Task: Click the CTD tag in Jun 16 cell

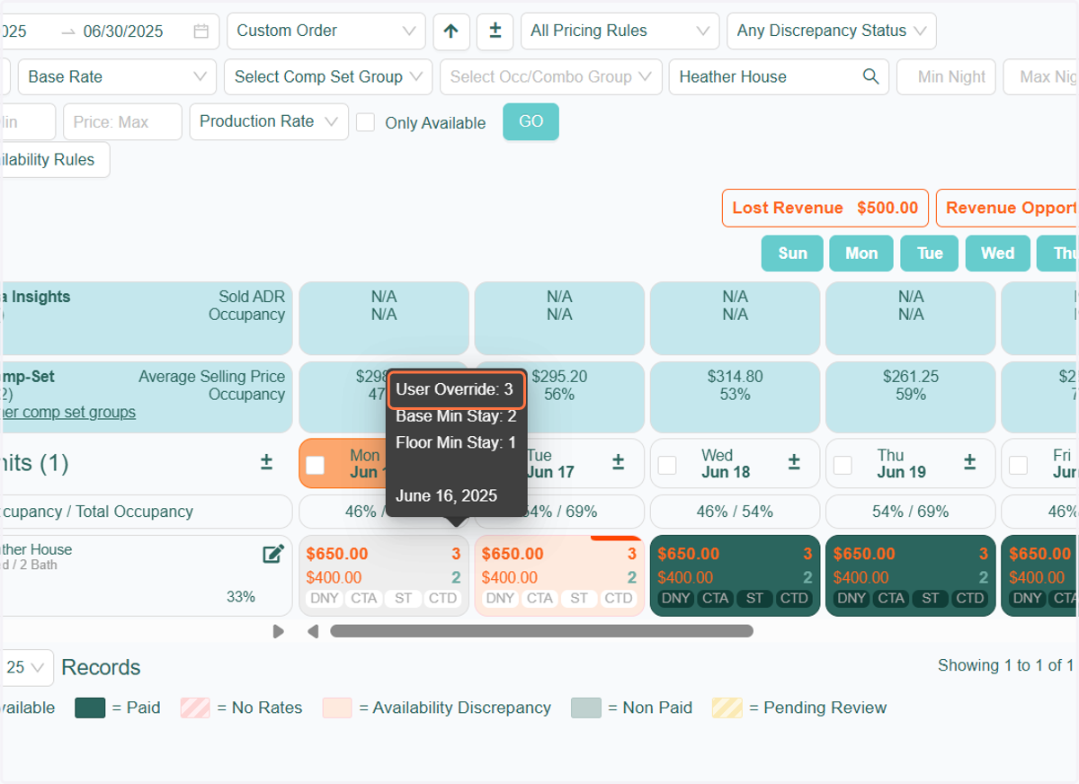Action: pyautogui.click(x=442, y=599)
